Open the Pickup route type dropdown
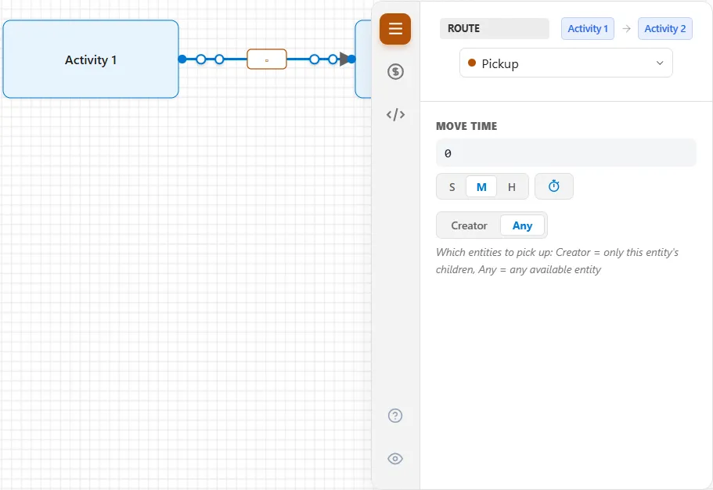The width and height of the screenshot is (713, 490). coord(566,63)
